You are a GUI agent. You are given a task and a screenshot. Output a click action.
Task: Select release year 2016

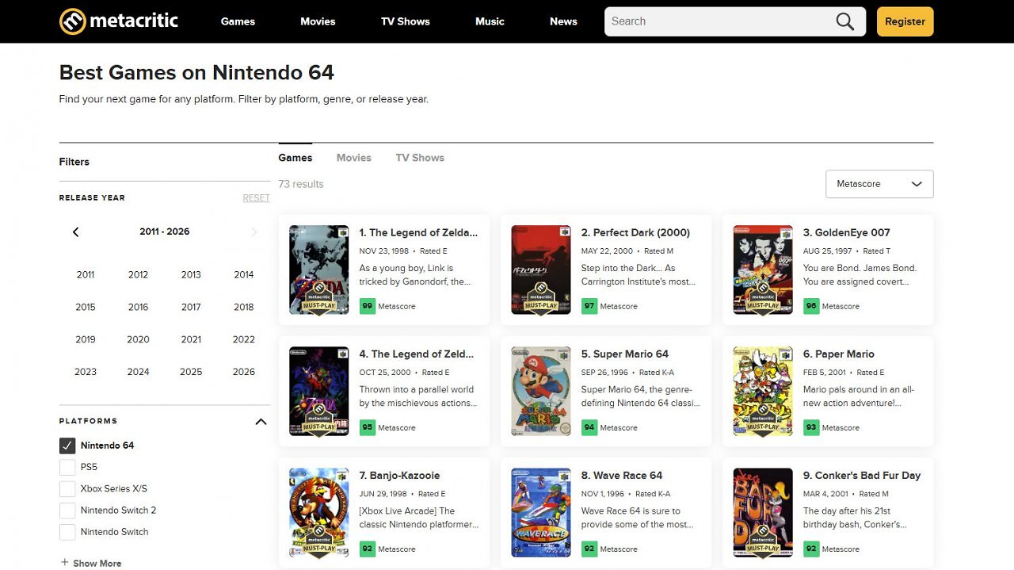pyautogui.click(x=138, y=308)
